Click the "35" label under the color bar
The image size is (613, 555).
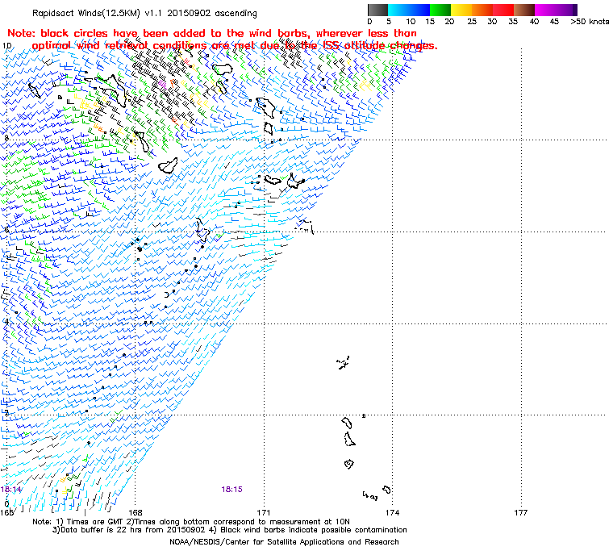513,22
